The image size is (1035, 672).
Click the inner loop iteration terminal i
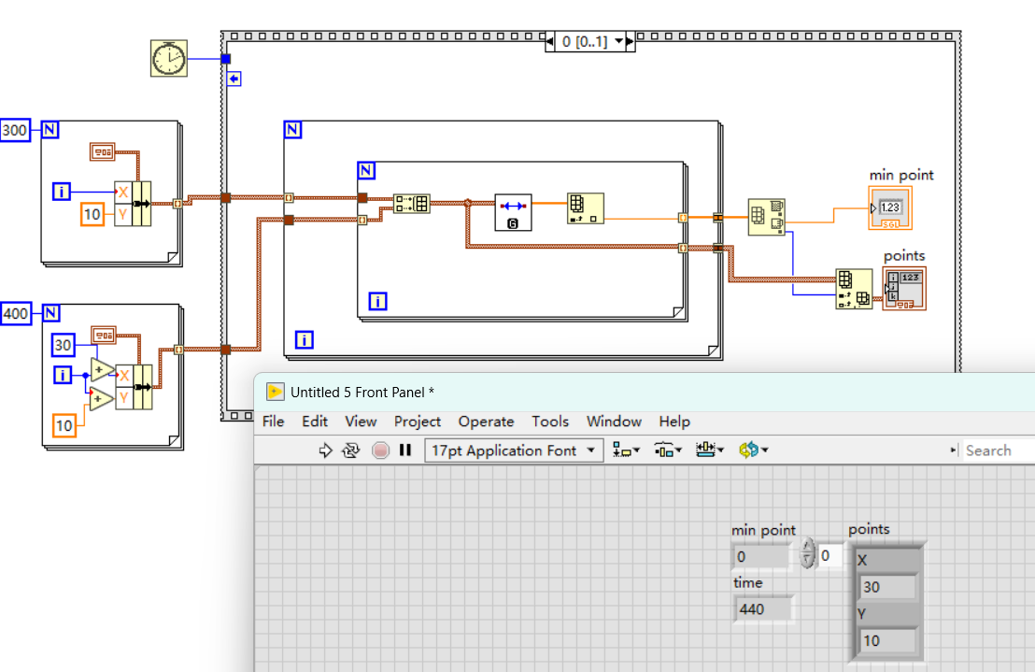coord(377,302)
